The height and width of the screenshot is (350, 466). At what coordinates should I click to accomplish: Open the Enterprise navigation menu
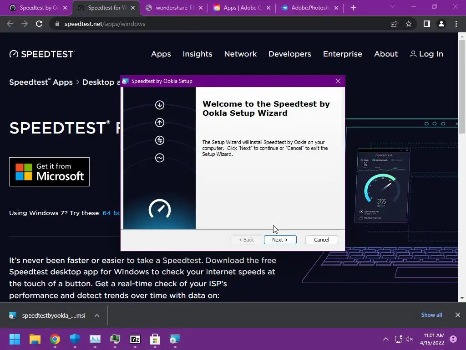pyautogui.click(x=343, y=54)
